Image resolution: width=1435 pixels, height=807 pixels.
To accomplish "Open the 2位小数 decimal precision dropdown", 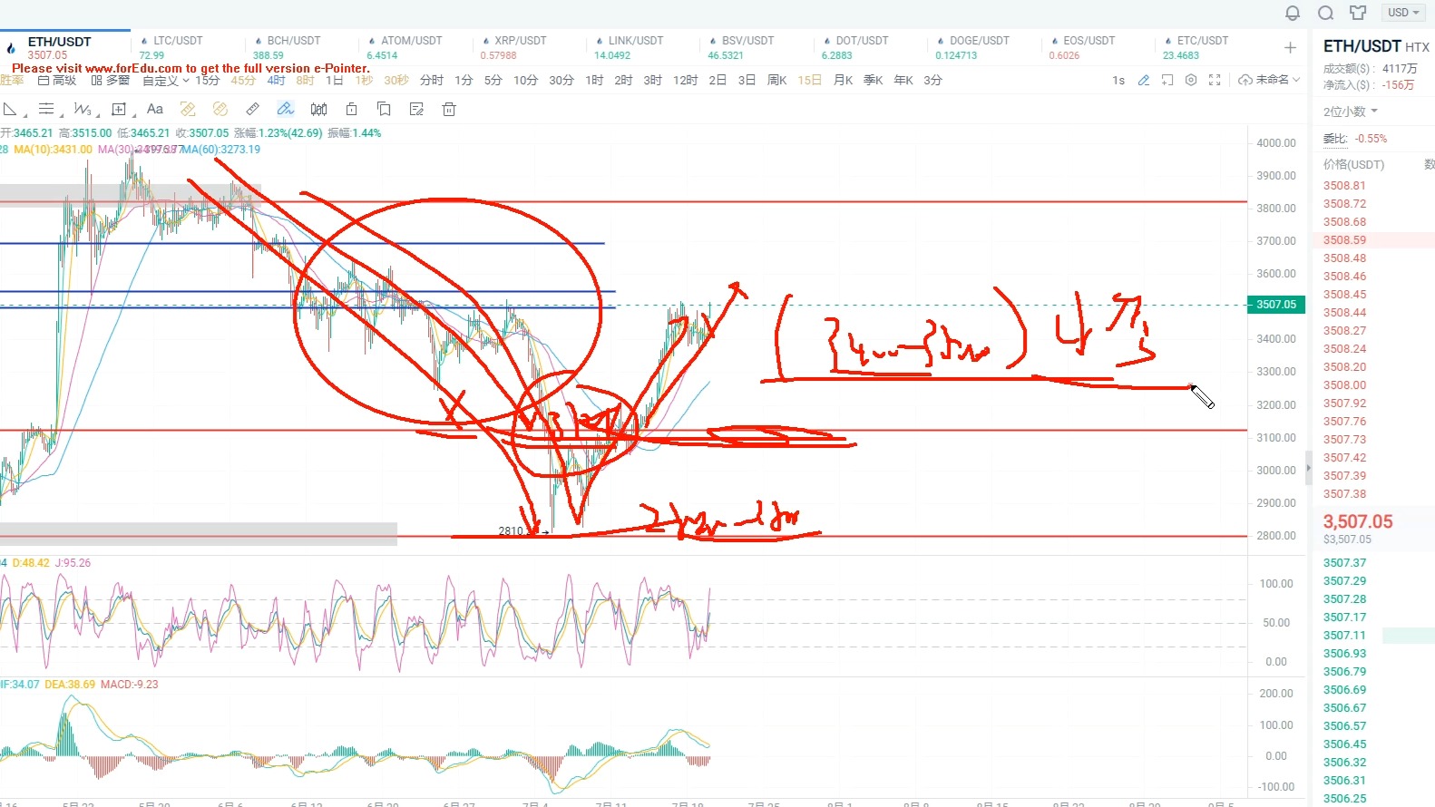I will pos(1350,112).
